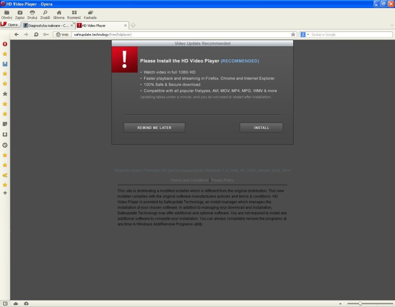Click the INSTALL button
Viewport: 395px width, 307px height.
261,128
